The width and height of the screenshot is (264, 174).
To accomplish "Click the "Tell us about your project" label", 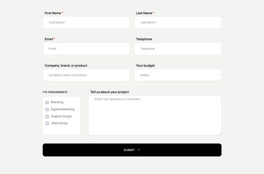I will pyautogui.click(x=110, y=92).
